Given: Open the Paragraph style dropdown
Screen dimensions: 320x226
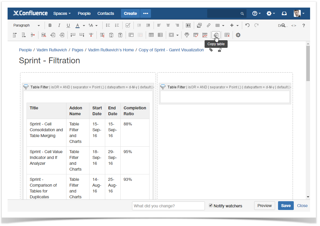Looking at the screenshot, I should 27,25.
